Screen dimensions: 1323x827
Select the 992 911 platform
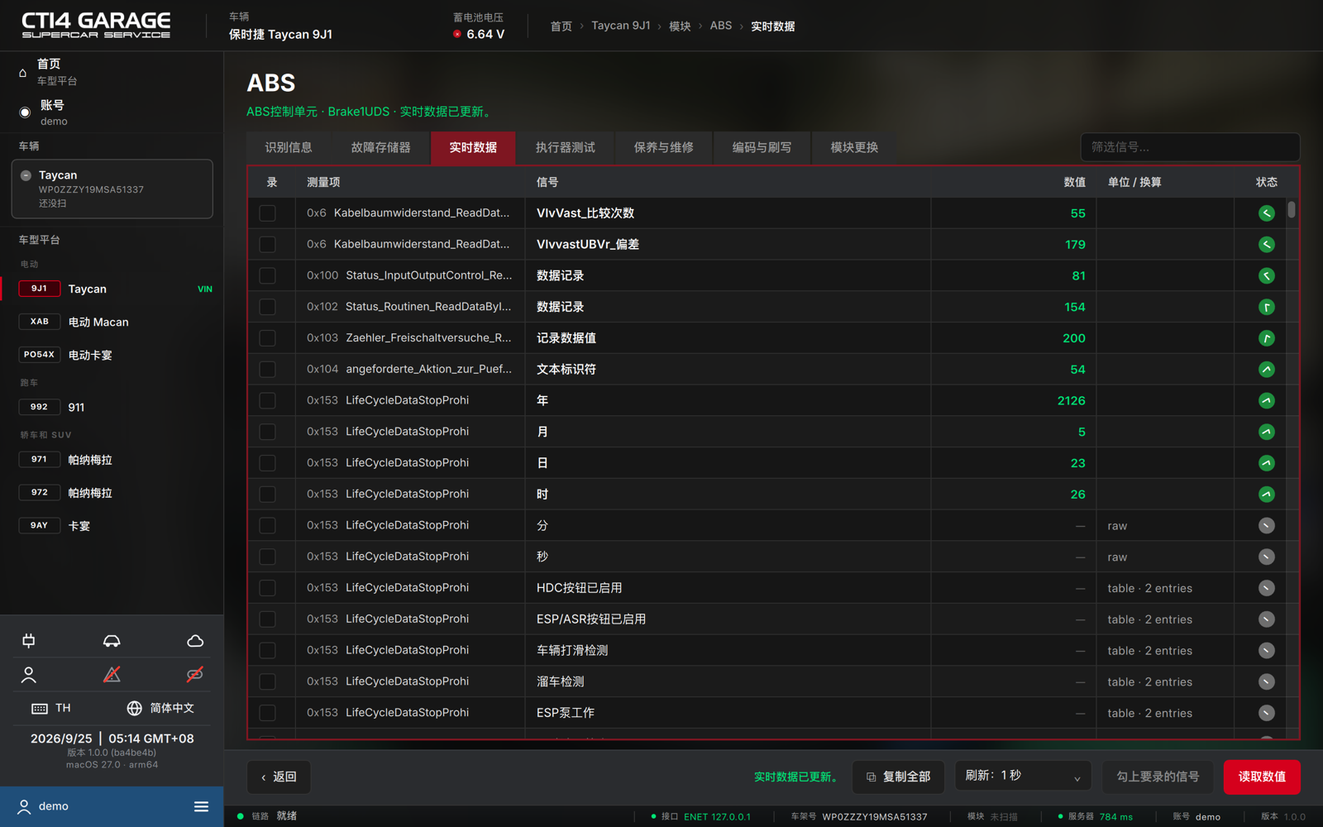[x=112, y=407]
